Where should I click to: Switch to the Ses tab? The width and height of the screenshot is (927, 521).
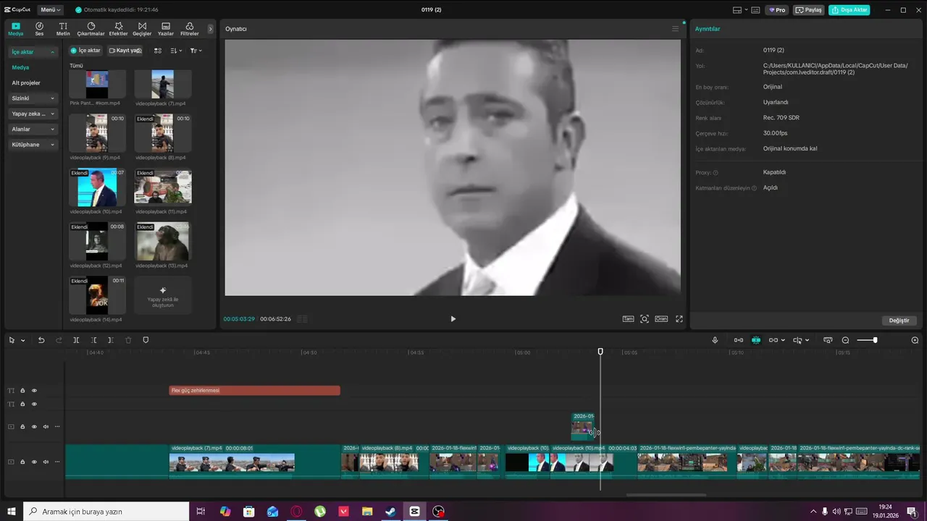click(39, 29)
